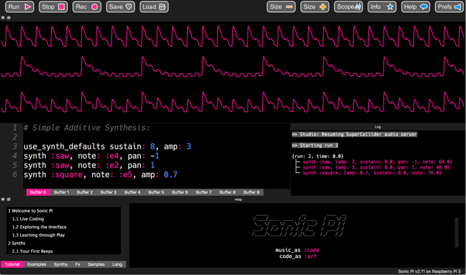Image resolution: width=466 pixels, height=275 pixels.
Task: Open the Samples tab in help
Action: click(x=97, y=264)
